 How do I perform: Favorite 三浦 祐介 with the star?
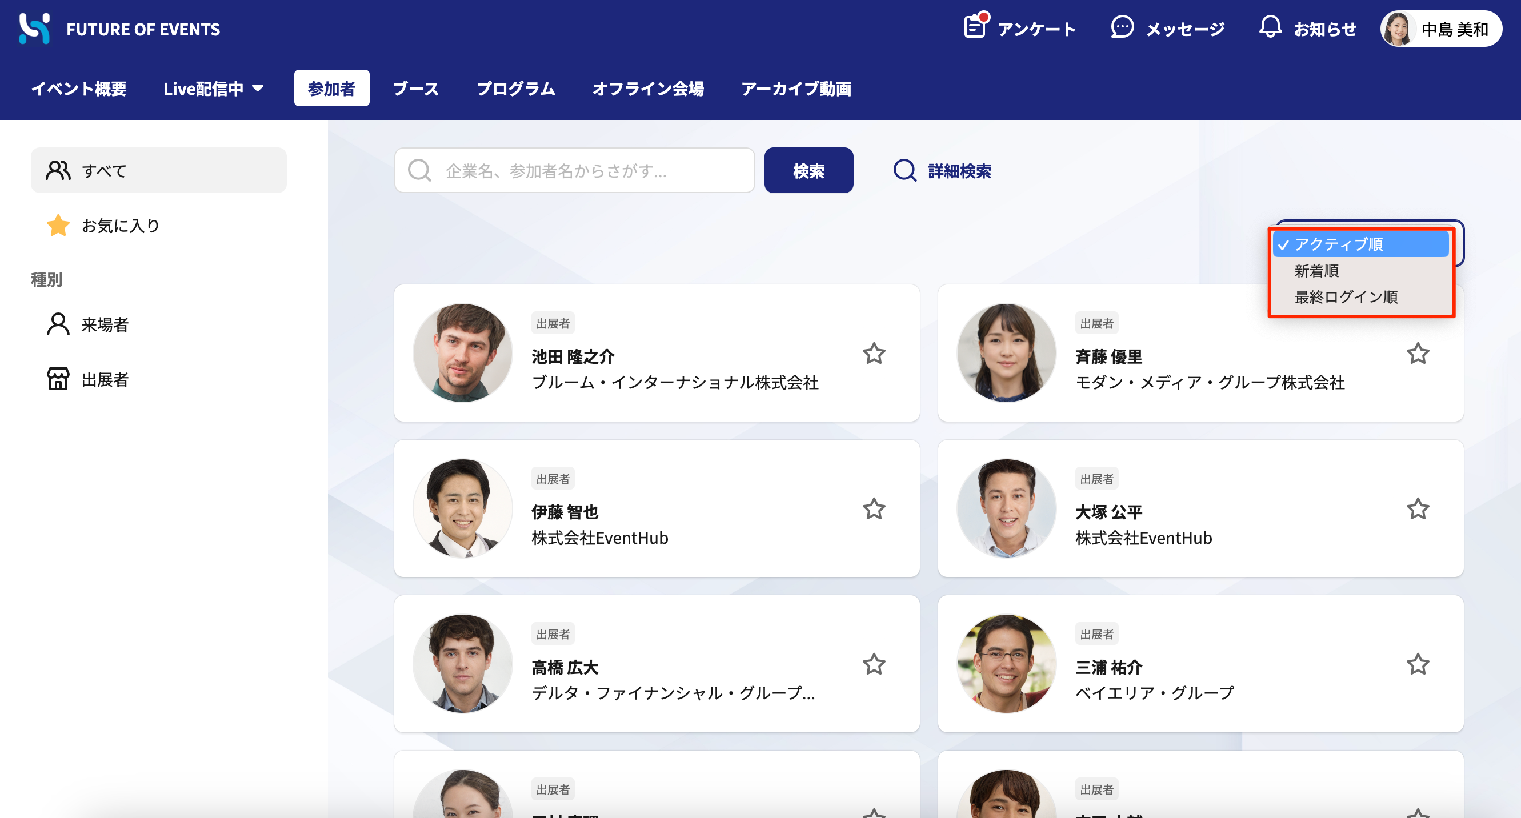coord(1418,664)
